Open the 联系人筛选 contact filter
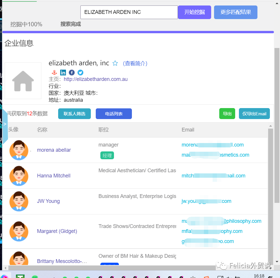This screenshot has height=278, width=280. pos(74,114)
